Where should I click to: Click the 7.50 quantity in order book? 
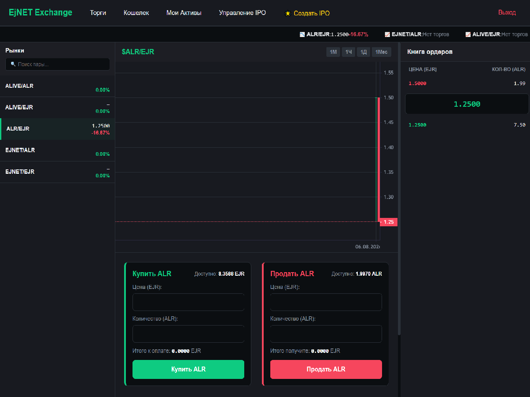pos(519,125)
